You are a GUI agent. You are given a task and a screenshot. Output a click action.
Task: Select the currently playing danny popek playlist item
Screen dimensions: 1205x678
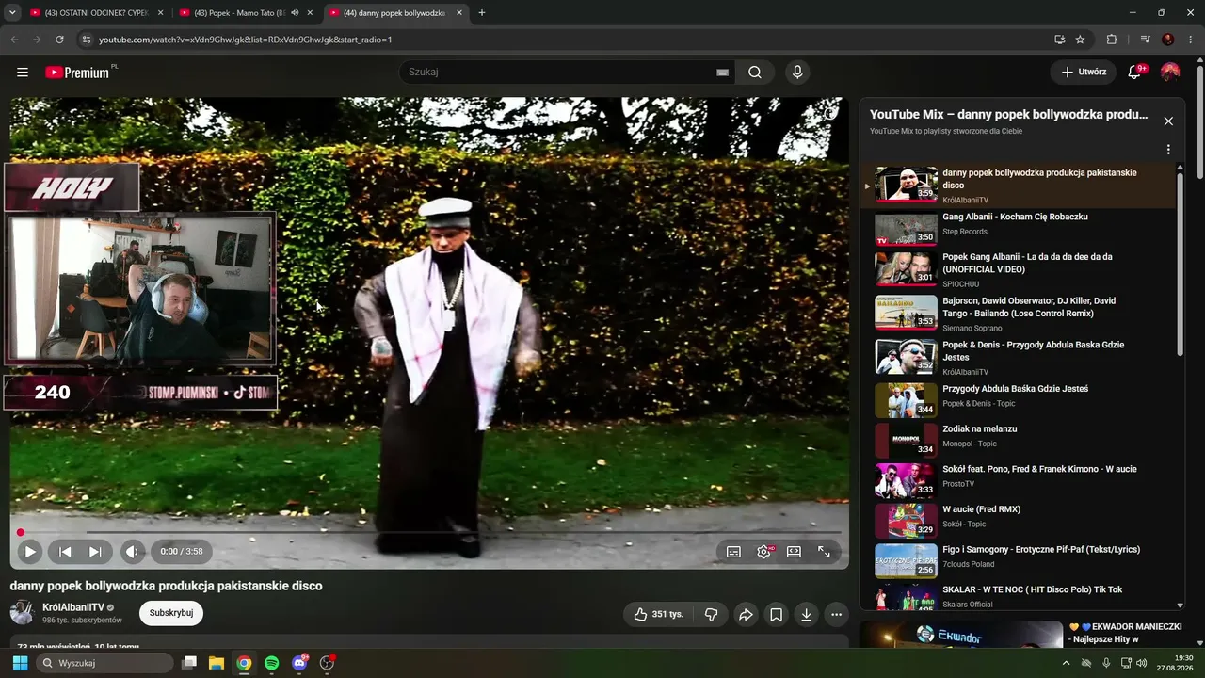pos(1019,186)
